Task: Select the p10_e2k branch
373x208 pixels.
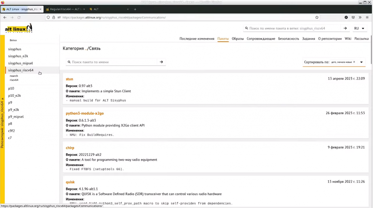Action: pos(15,95)
